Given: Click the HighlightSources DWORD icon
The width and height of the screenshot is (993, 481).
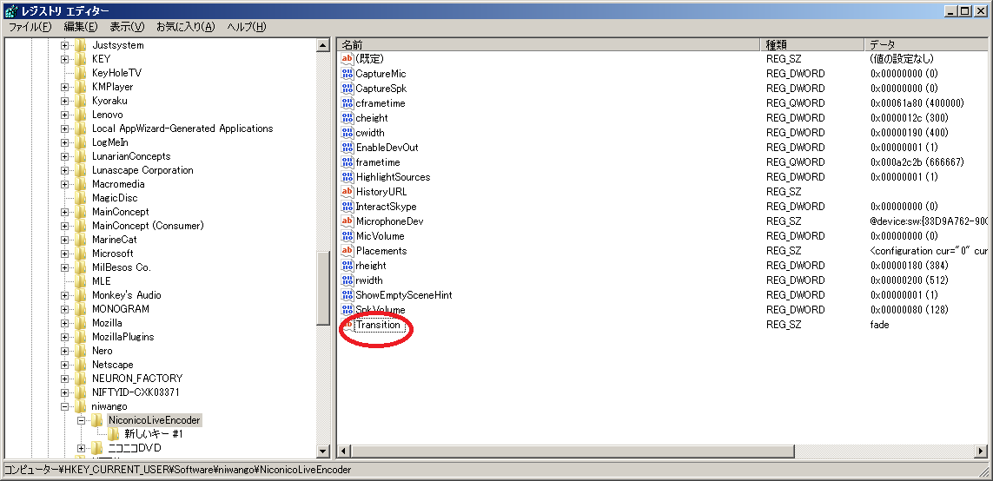Looking at the screenshot, I should tap(347, 176).
